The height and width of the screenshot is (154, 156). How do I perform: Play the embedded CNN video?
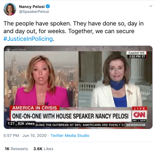[x=78, y=87]
